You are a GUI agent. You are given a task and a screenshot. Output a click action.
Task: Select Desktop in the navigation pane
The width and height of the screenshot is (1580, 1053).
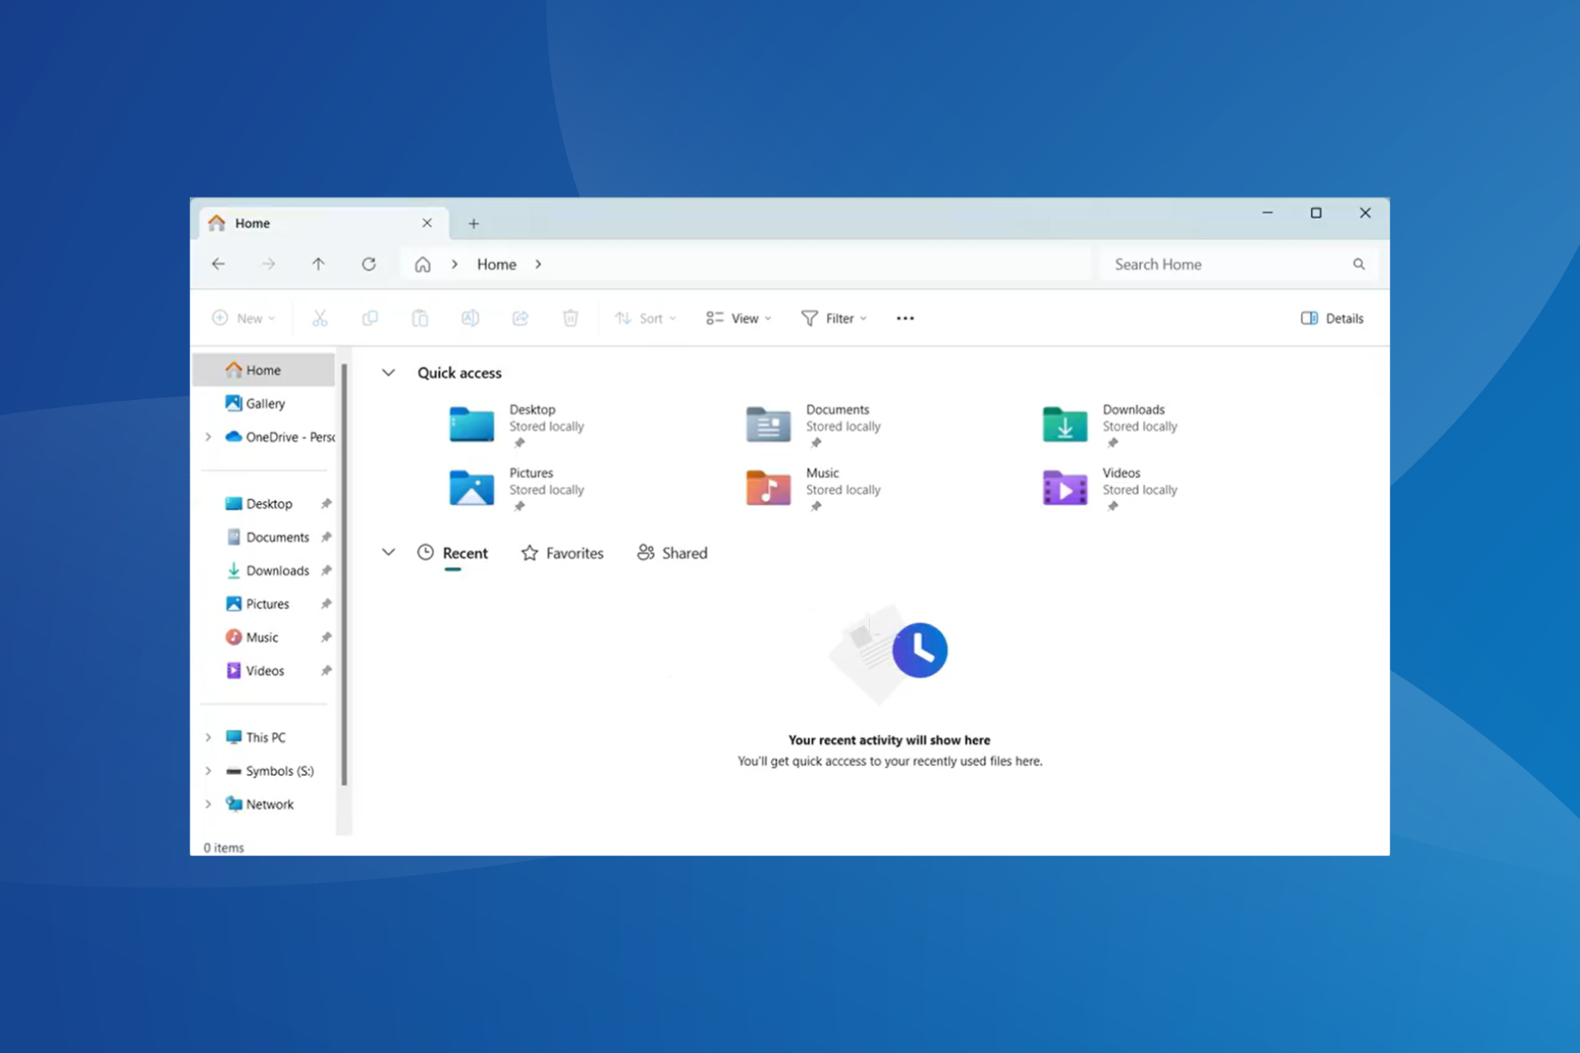point(258,503)
